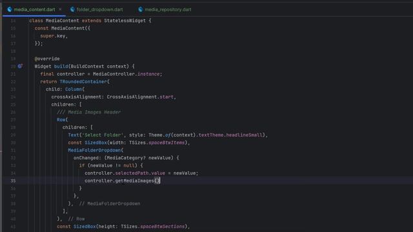Click the @override annotation

(x=47, y=59)
